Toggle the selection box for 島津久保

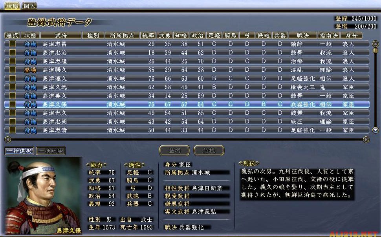click(13, 104)
